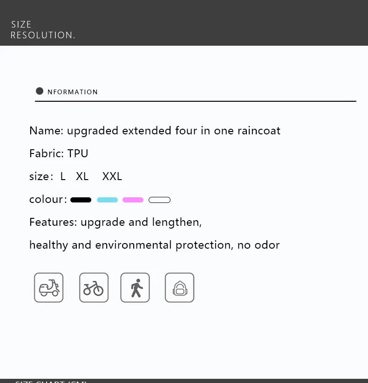Choose size XL
The width and height of the screenshot is (368, 383).
click(x=82, y=176)
